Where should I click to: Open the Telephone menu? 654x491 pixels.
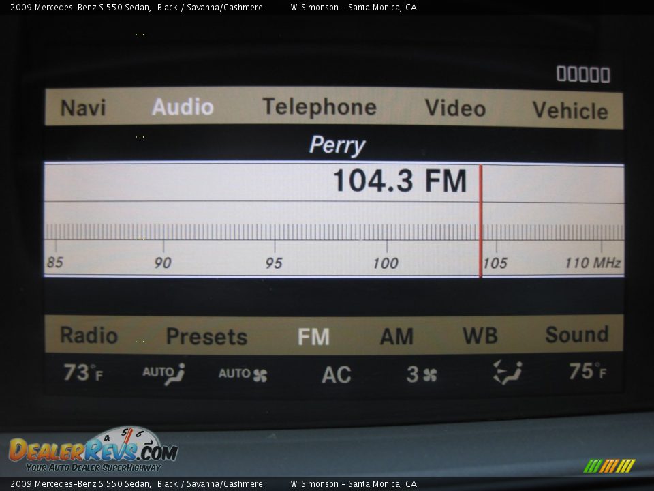320,107
